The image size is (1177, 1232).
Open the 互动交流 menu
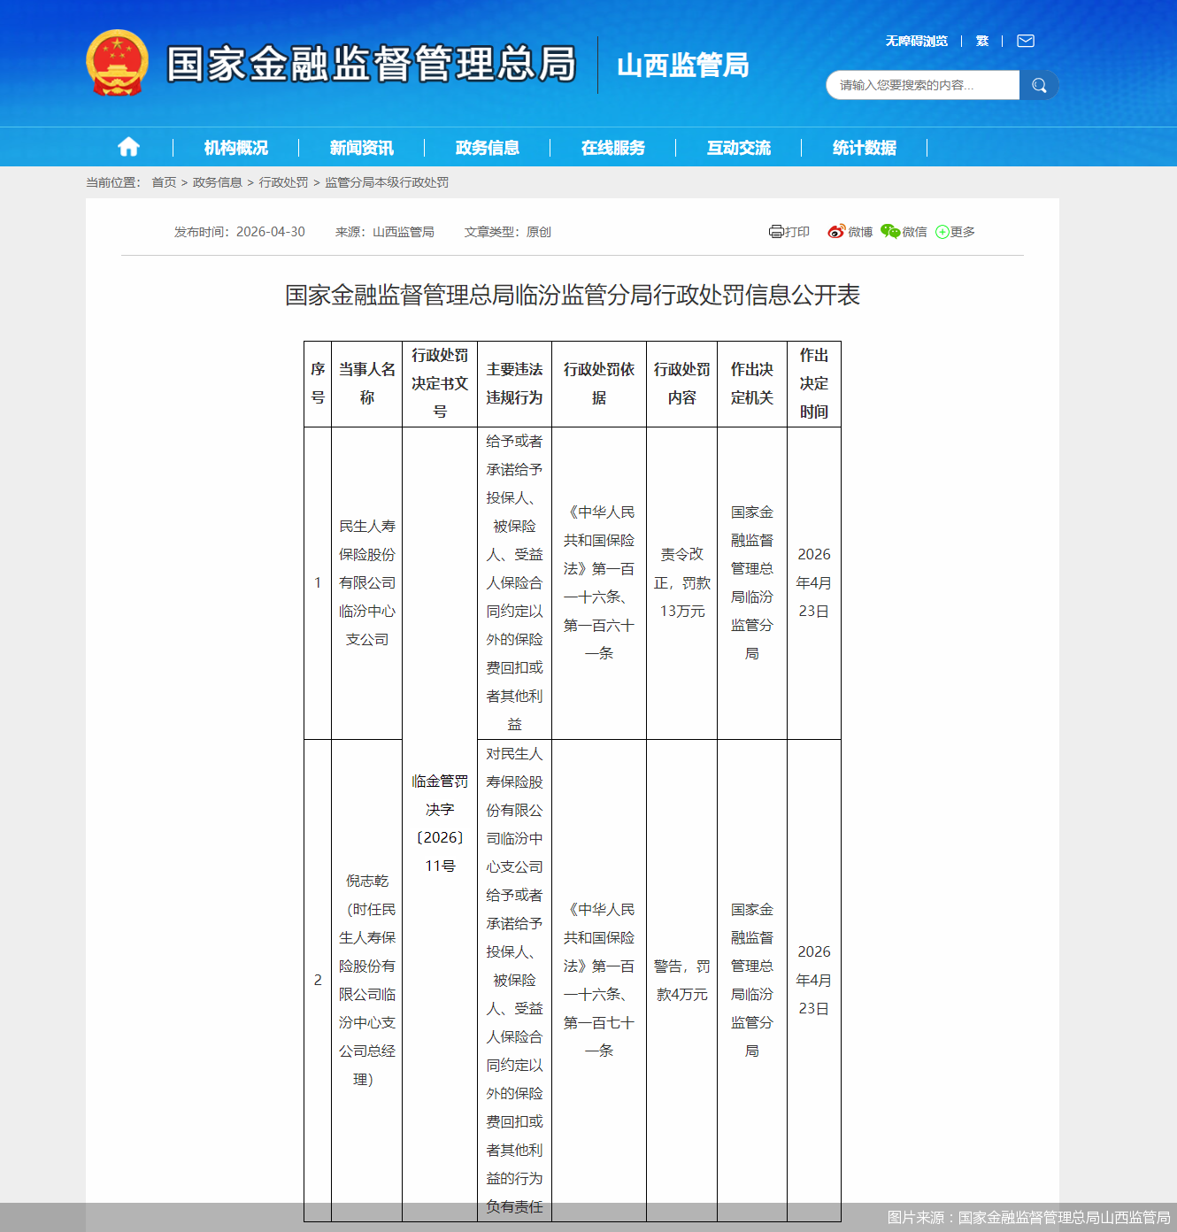click(x=738, y=148)
